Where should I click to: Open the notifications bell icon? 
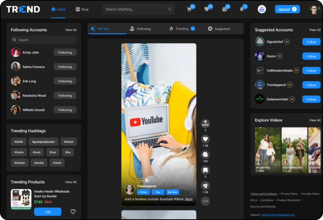242,9
